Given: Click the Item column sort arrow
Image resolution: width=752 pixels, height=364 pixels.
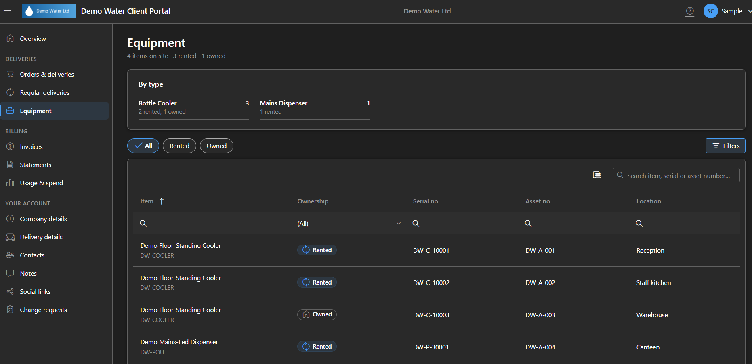Looking at the screenshot, I should click(x=162, y=201).
